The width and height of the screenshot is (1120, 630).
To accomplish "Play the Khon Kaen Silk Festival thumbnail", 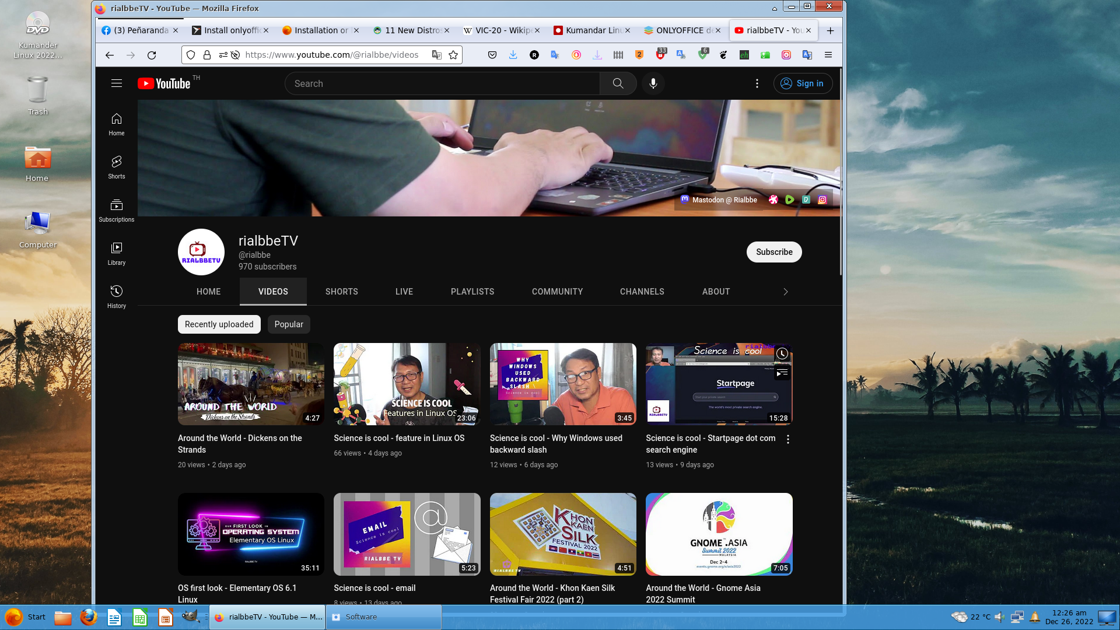I will 563,534.
